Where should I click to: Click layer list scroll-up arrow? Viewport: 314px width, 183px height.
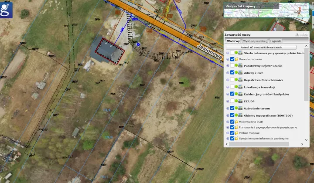[306, 46]
